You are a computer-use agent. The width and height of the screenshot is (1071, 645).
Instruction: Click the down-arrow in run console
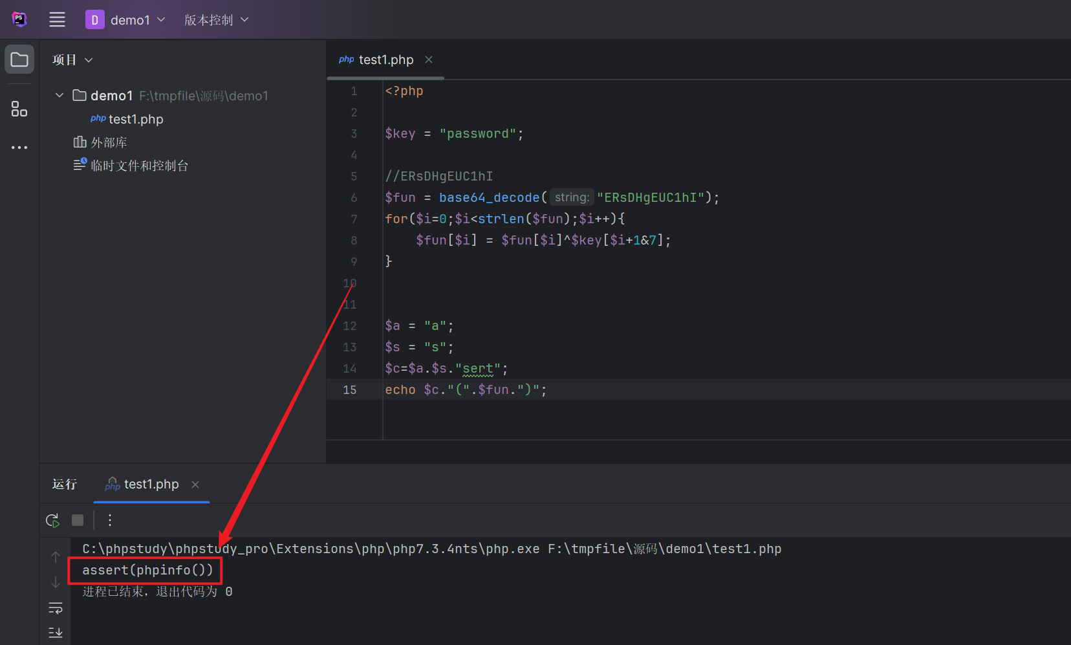point(56,582)
